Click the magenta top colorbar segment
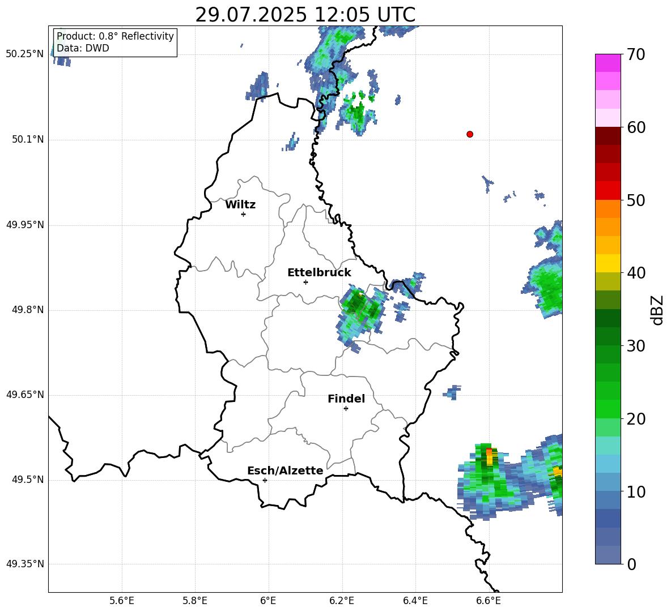Viewport: 671px width, 612px height. click(608, 63)
